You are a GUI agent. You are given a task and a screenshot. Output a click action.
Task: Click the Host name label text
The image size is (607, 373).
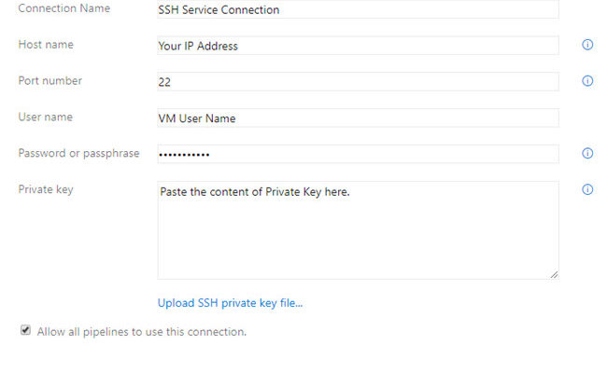pyautogui.click(x=46, y=45)
